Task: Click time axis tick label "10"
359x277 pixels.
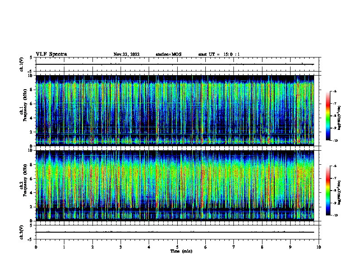Action: pos(319,247)
